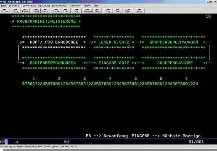Open the Kommunikation menu
Screen dimensions: 217x151
[60, 5]
